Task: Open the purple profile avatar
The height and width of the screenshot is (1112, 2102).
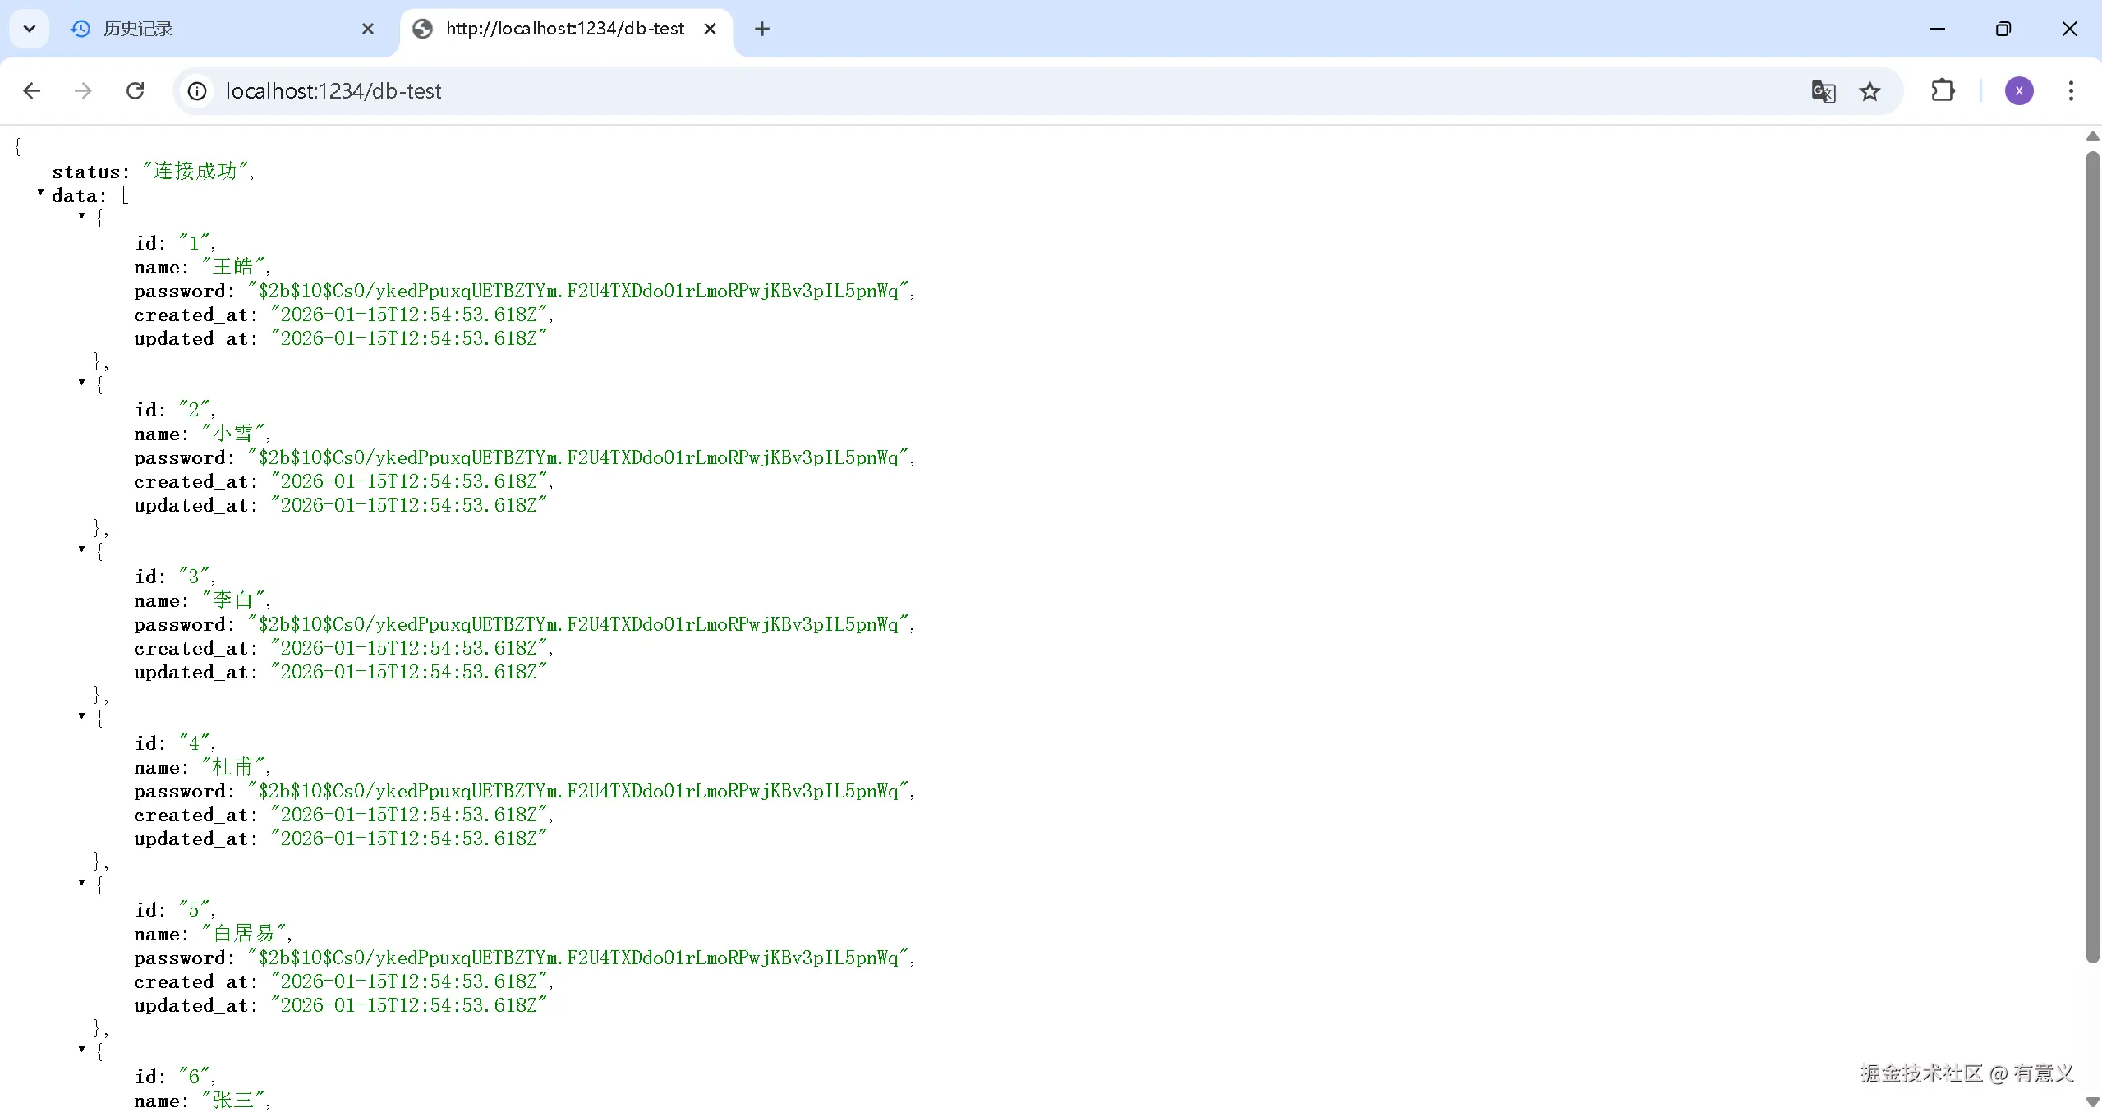Action: pyautogui.click(x=2019, y=91)
